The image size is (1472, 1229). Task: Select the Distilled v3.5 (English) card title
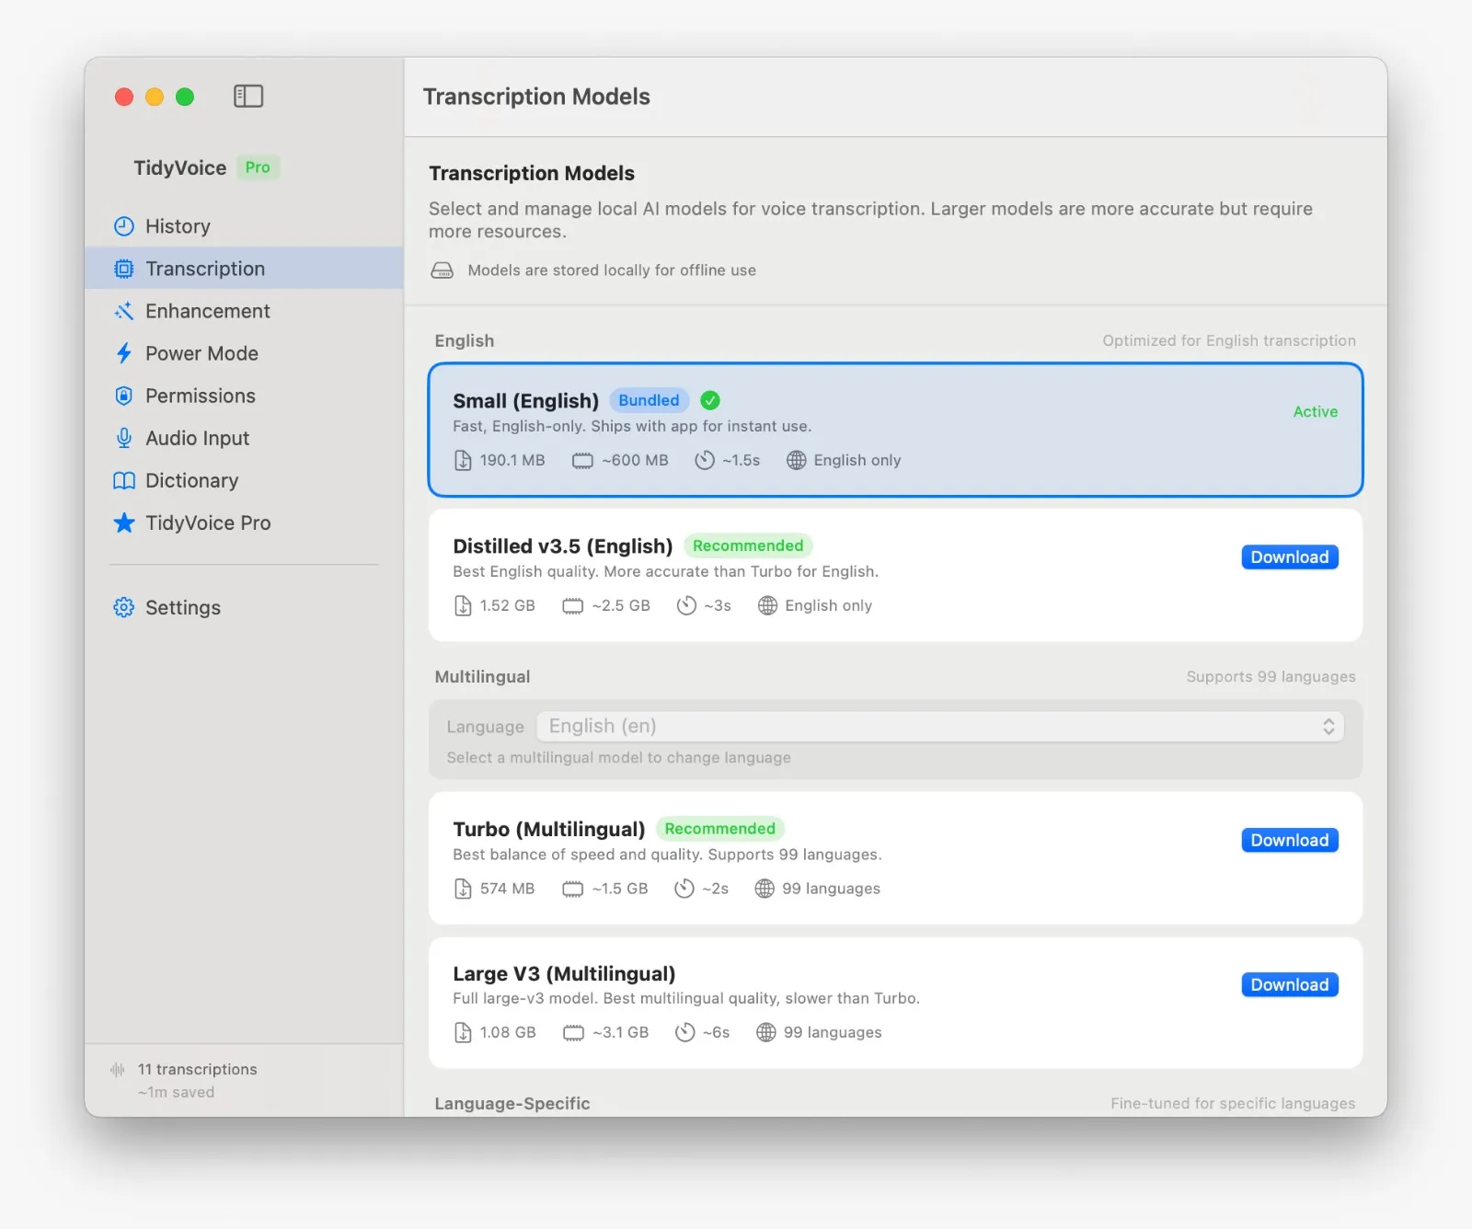point(563,546)
